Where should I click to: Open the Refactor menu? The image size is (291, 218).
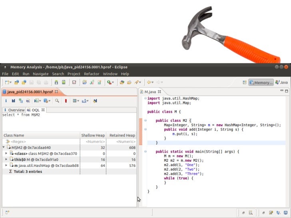92,74
